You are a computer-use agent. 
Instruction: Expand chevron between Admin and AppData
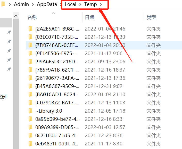(33, 4)
